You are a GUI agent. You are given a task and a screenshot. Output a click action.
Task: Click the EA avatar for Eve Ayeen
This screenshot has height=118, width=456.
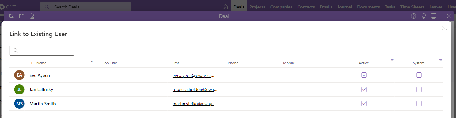(x=19, y=75)
